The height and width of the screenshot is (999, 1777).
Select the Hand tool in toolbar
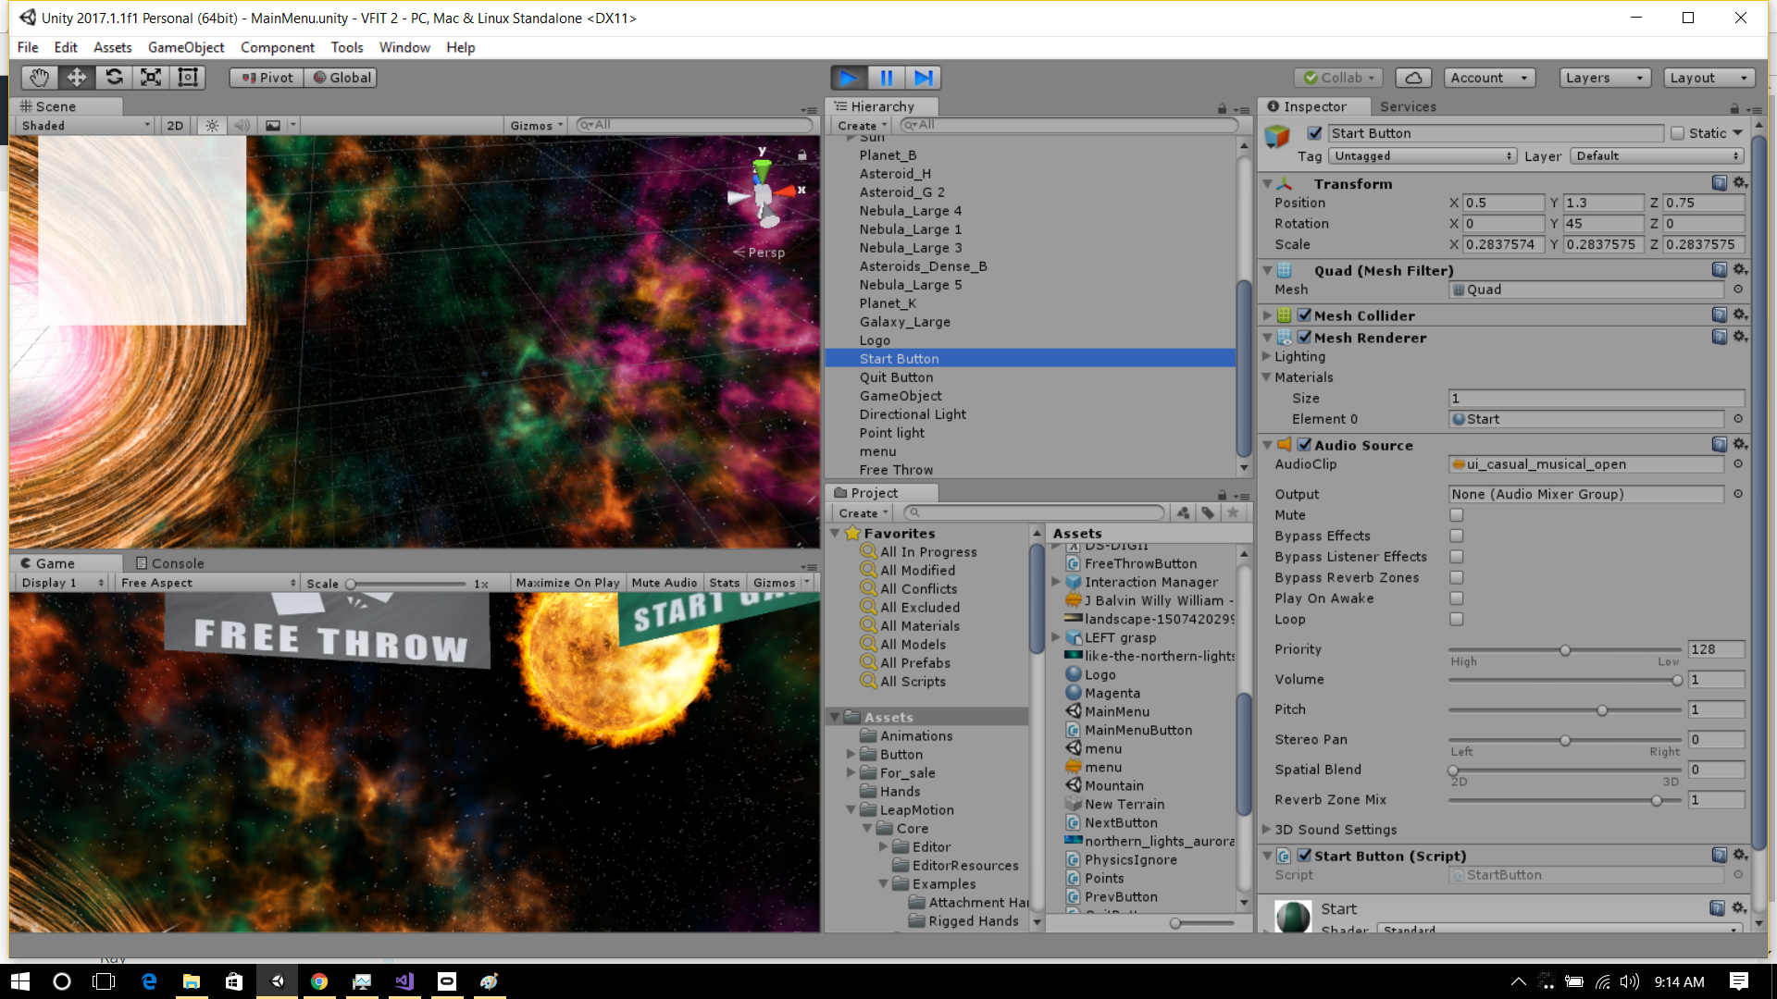[39, 78]
